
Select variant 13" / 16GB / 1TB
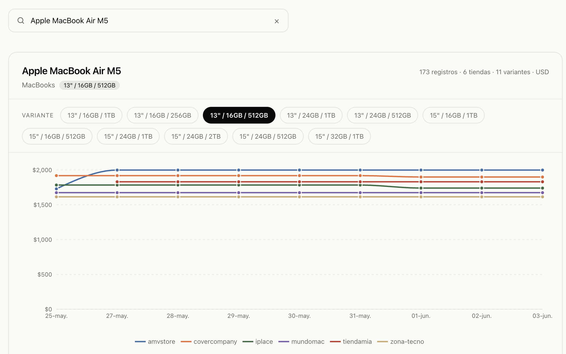click(91, 115)
